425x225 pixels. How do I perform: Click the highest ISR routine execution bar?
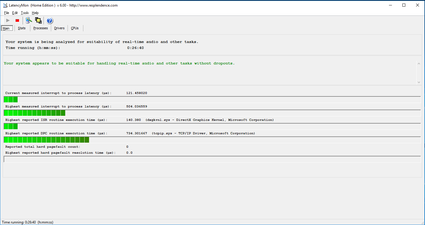click(x=11, y=126)
